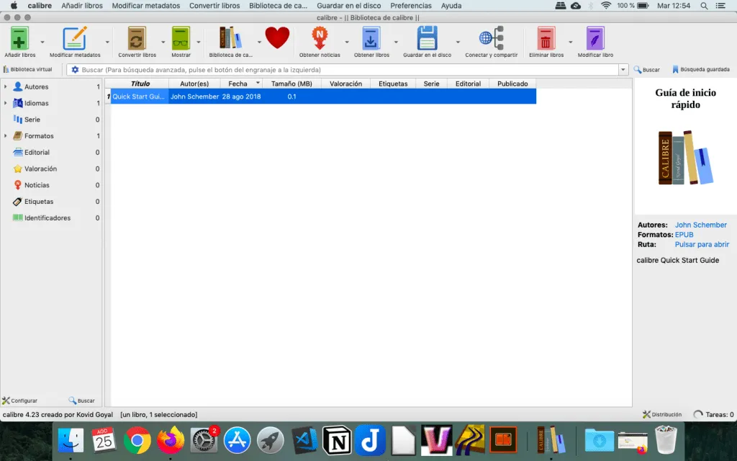Sort by the Publicado column header

pos(512,84)
